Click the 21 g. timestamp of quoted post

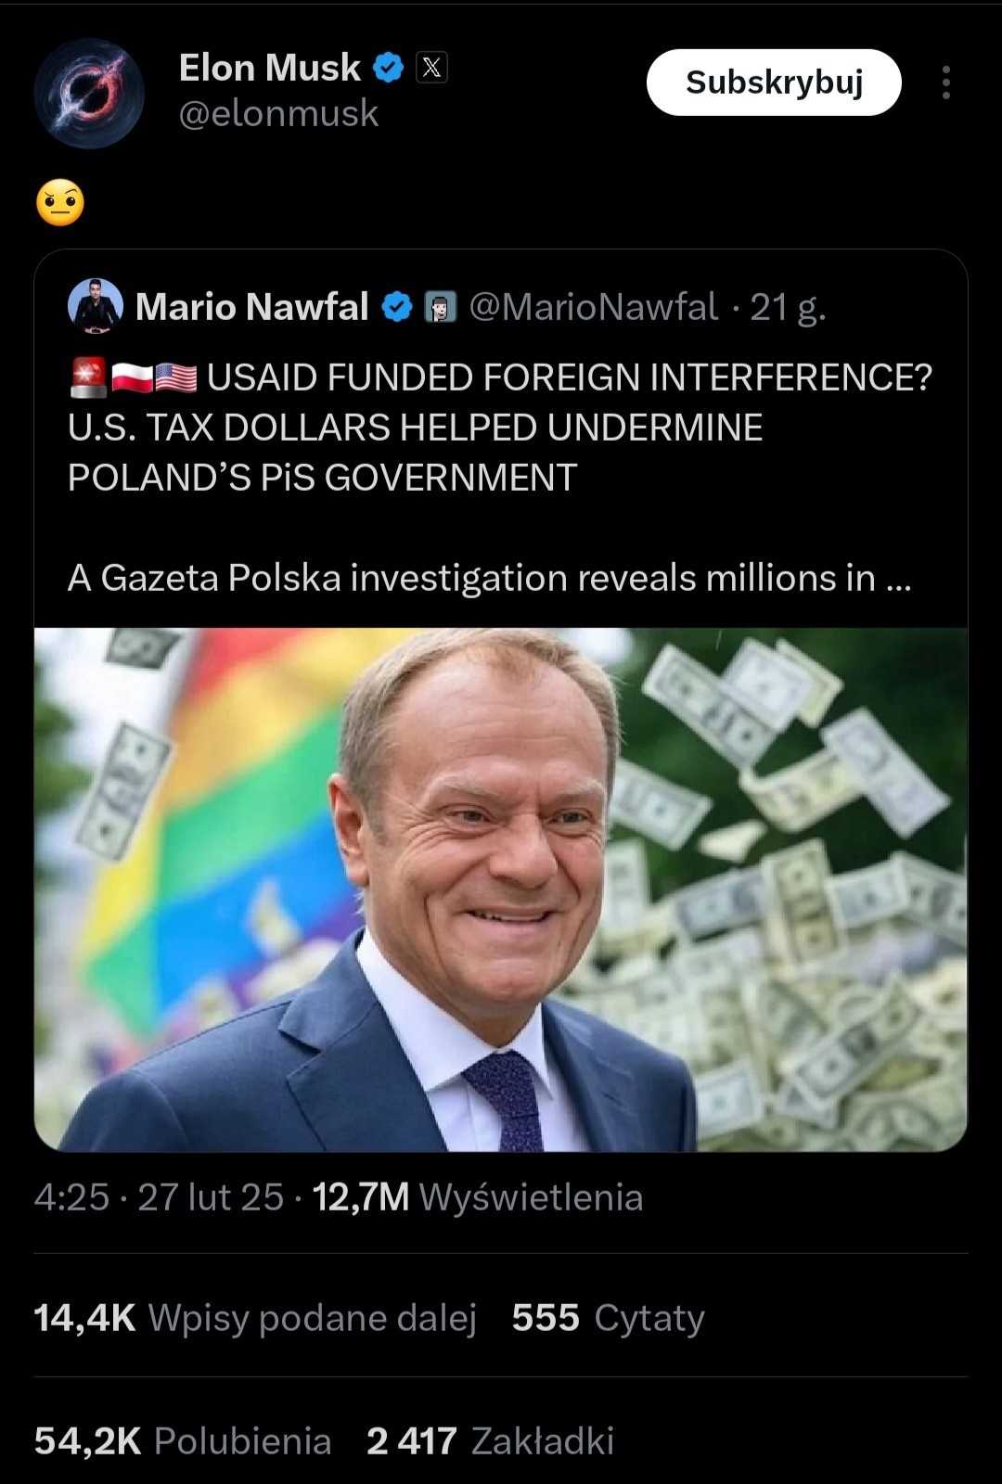point(788,307)
